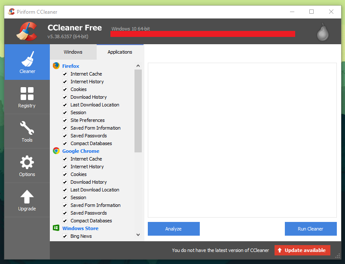Toggle Firefox Session checkbox
The image size is (345, 264).
[x=65, y=112]
